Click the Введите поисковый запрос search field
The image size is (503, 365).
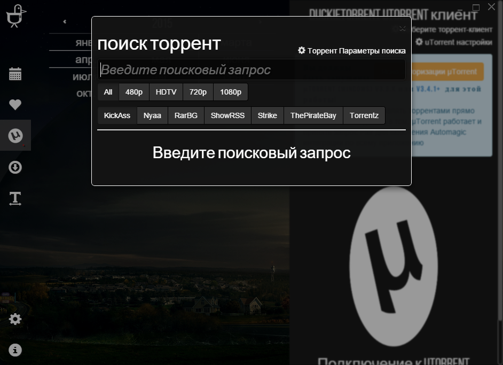[x=251, y=69]
